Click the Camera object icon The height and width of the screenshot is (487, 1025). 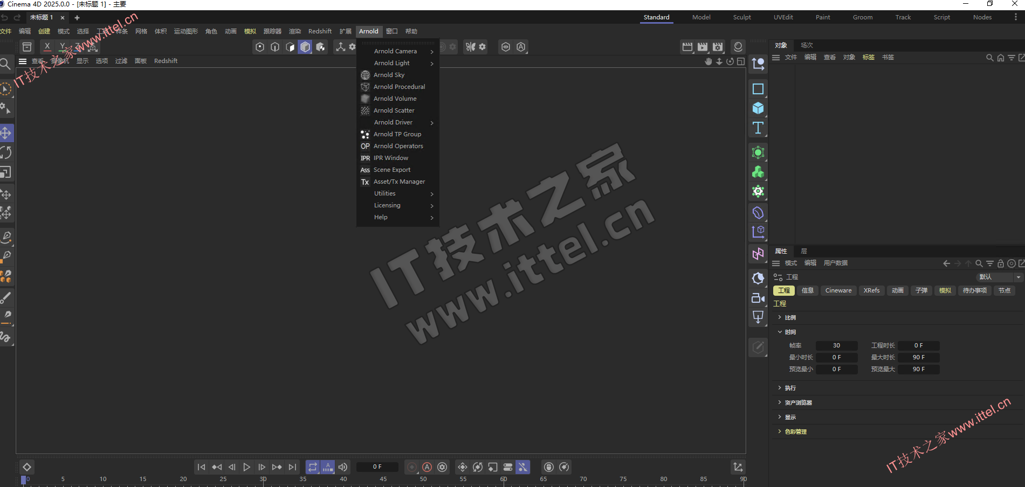pos(758,298)
